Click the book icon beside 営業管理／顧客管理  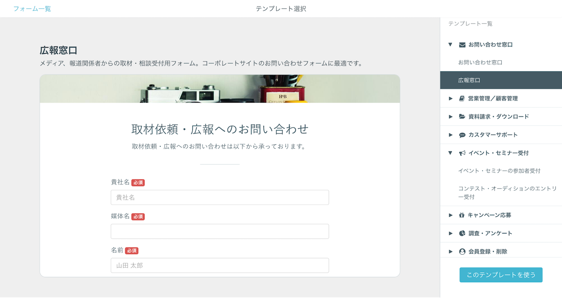tap(461, 98)
